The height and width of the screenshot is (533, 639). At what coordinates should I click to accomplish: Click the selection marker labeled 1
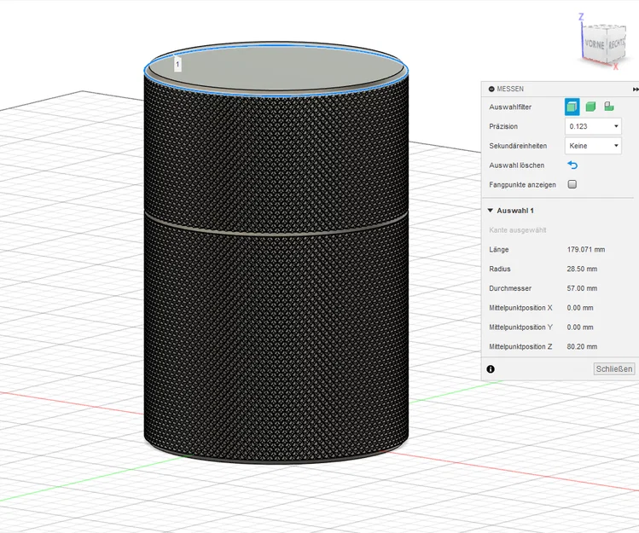177,64
